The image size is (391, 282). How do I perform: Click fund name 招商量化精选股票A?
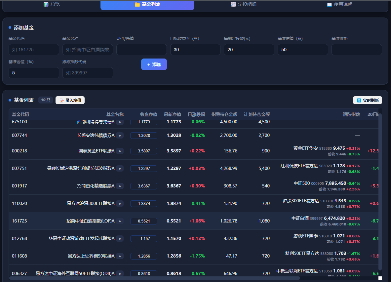[x=96, y=186]
